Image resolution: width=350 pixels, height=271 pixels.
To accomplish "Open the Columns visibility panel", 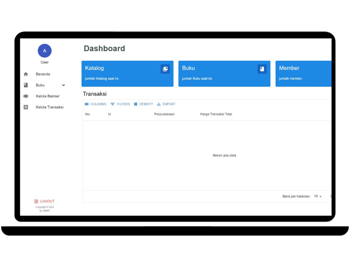I will click(95, 104).
